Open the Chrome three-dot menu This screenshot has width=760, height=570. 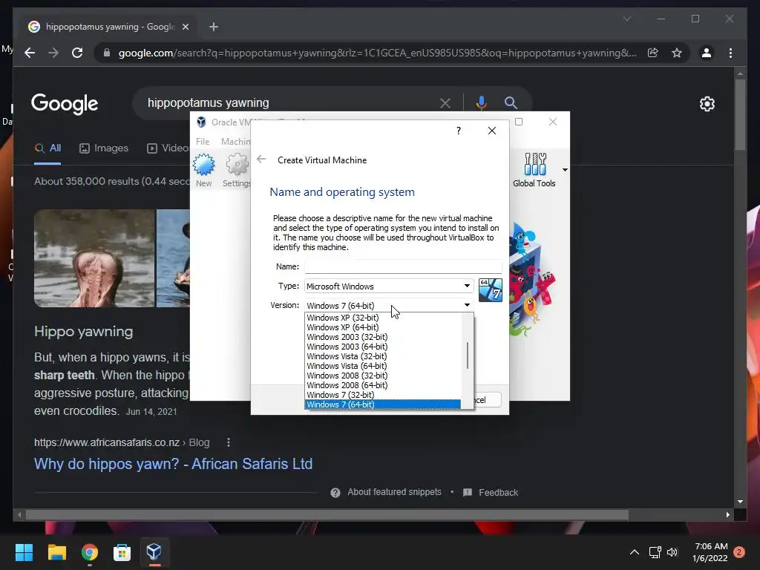click(730, 53)
